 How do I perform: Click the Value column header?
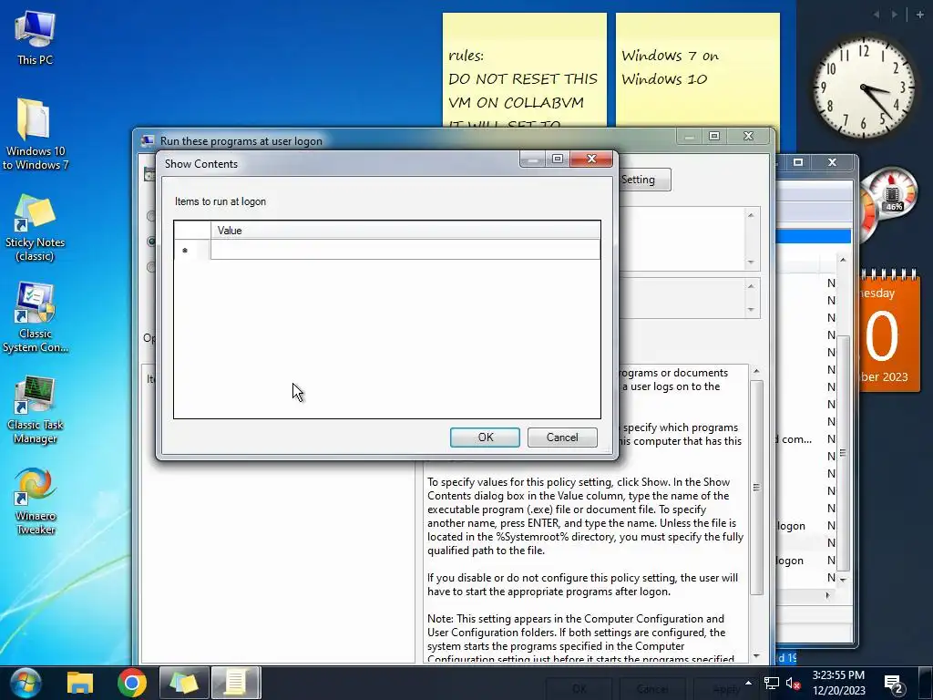click(x=405, y=231)
